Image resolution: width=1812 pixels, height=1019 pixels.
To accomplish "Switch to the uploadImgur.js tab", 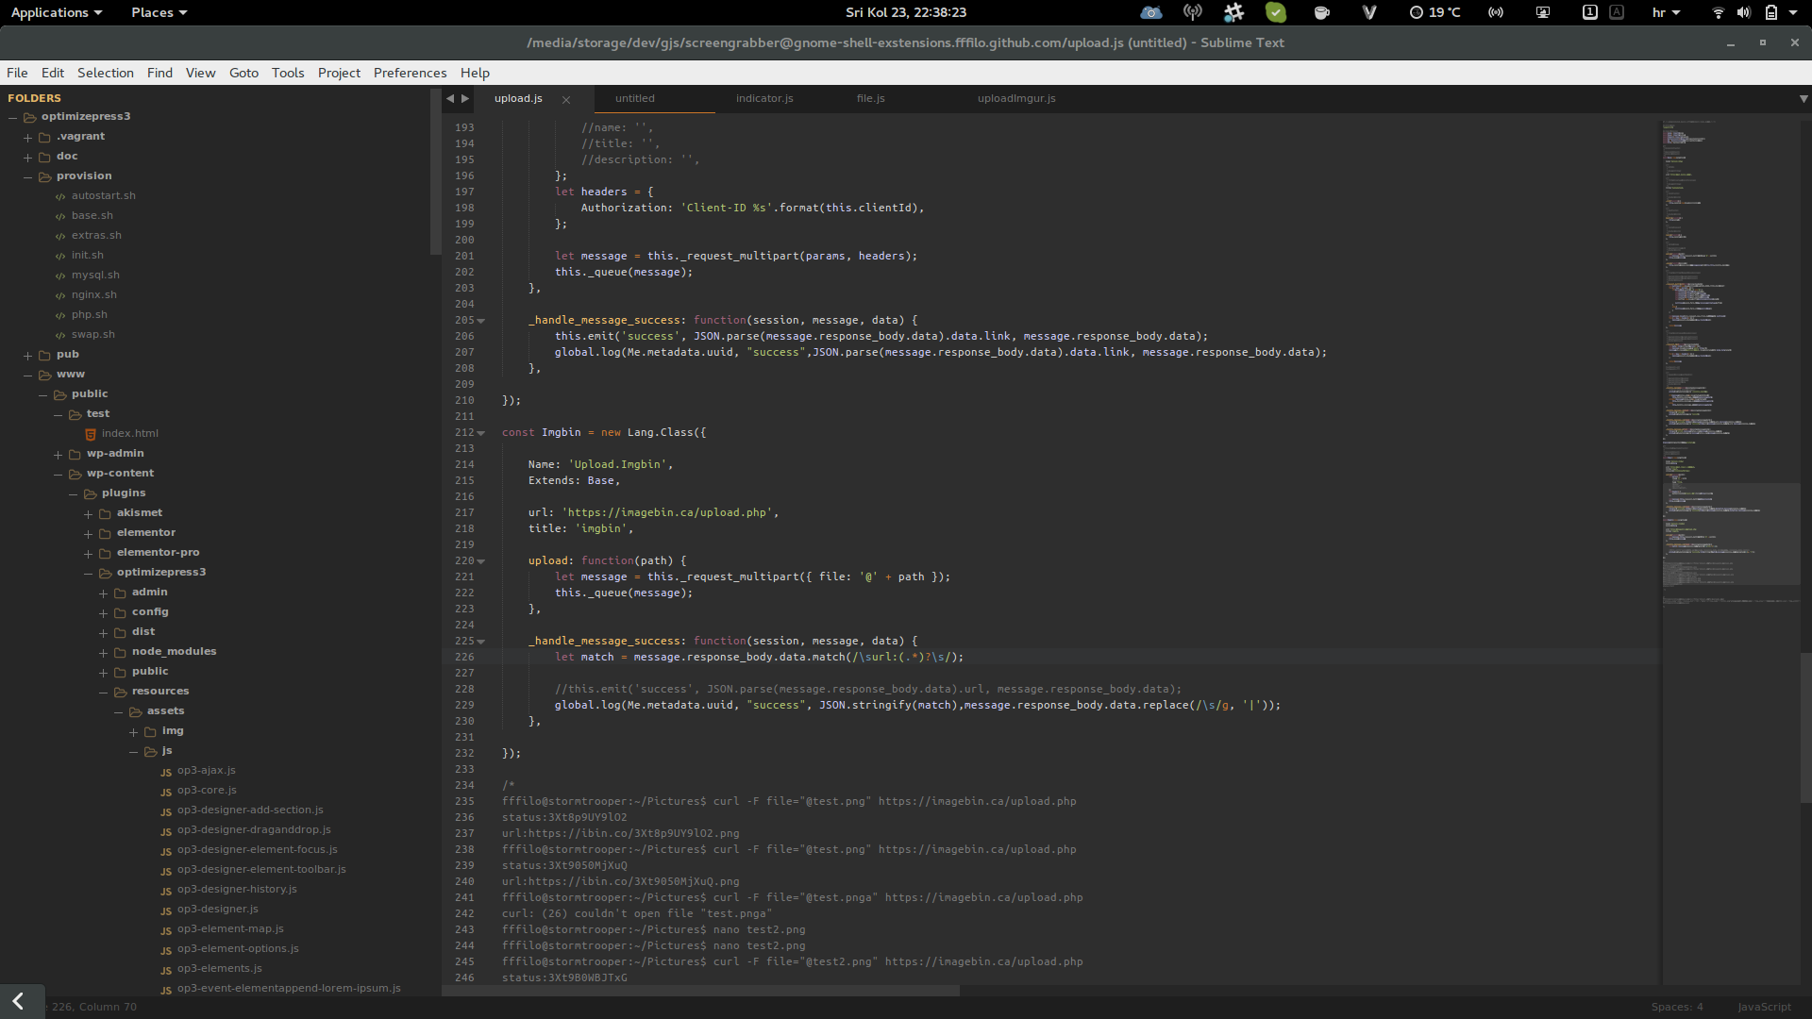I will point(1016,98).
